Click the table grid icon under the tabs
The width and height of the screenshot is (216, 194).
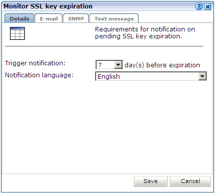point(17,33)
